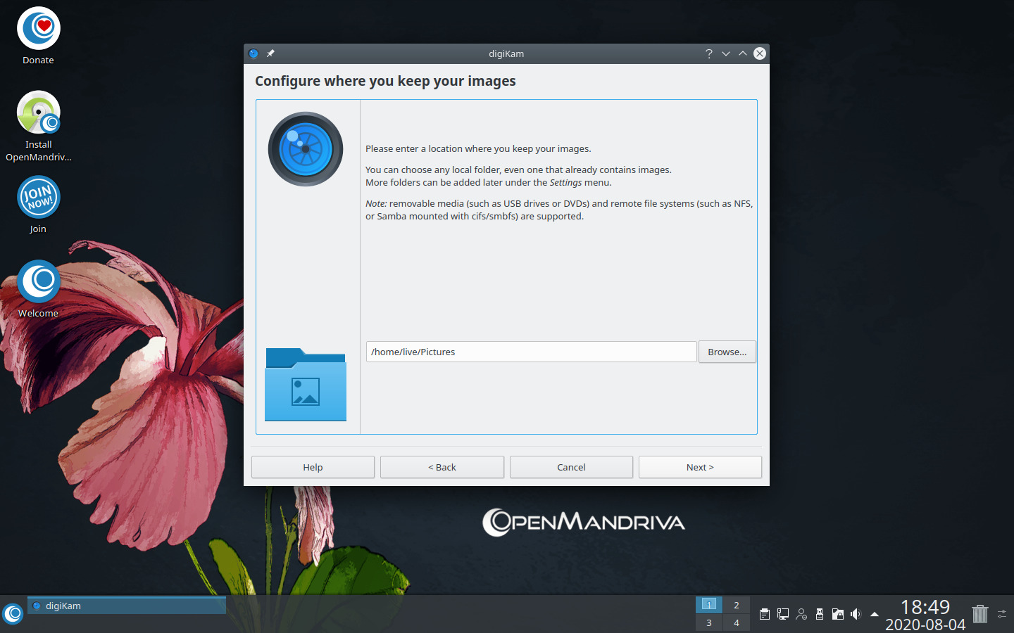1014x633 pixels.
Task: Click the digiKam window menu icon in title bar
Action: pos(254,53)
